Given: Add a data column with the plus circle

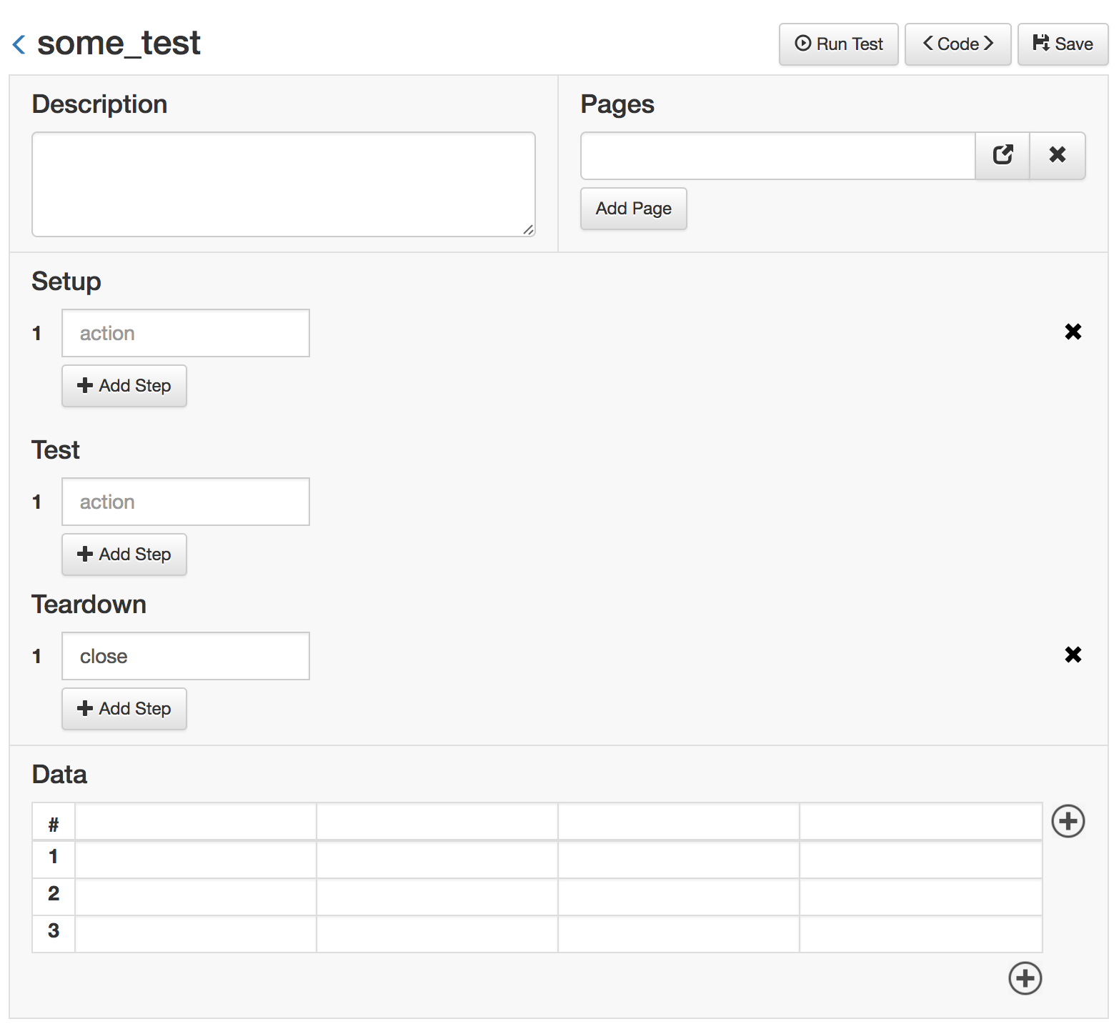Looking at the screenshot, I should (1068, 821).
